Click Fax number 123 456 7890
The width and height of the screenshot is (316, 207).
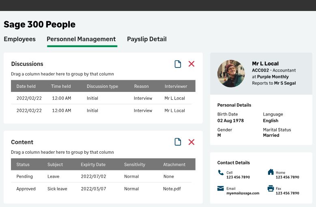287,193
